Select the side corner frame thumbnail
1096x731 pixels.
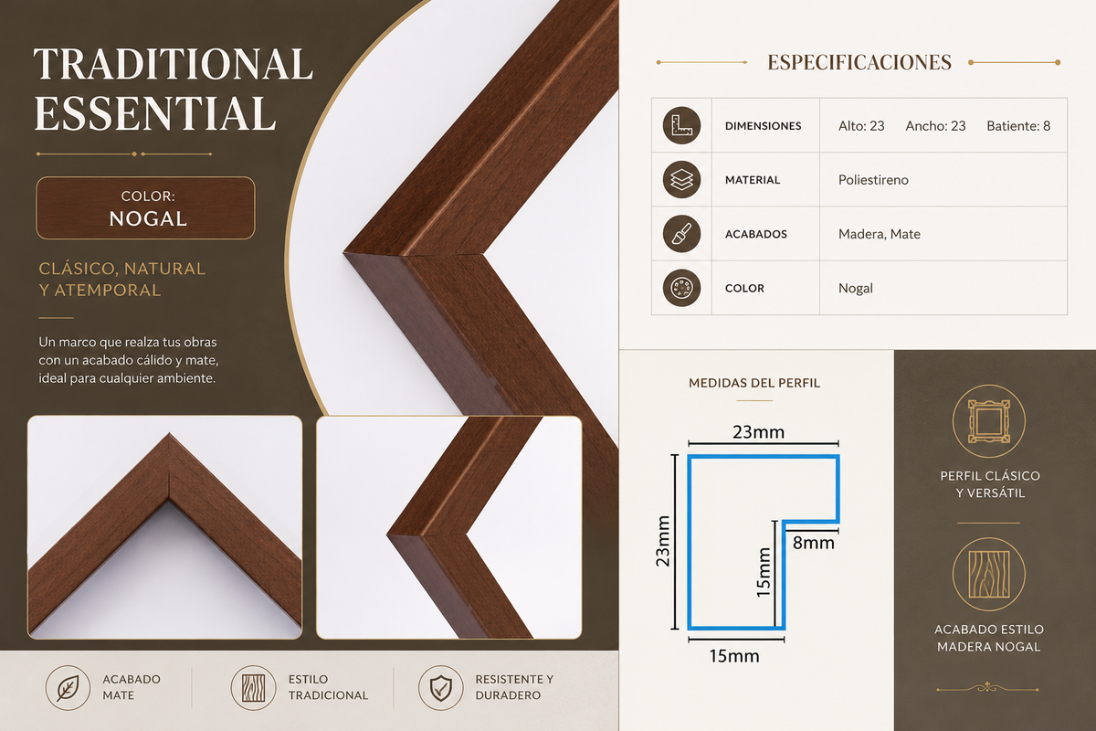[448, 527]
